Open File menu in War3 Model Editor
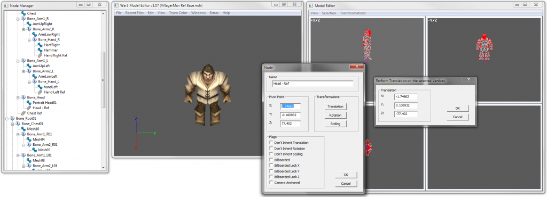Viewport: 547px width, 197px height. 119,13
